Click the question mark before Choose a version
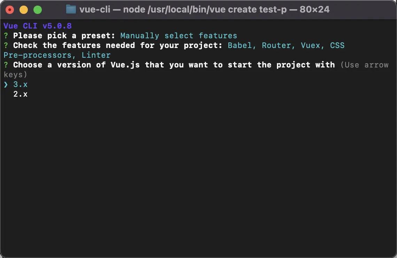The width and height of the screenshot is (397, 258). [x=6, y=65]
